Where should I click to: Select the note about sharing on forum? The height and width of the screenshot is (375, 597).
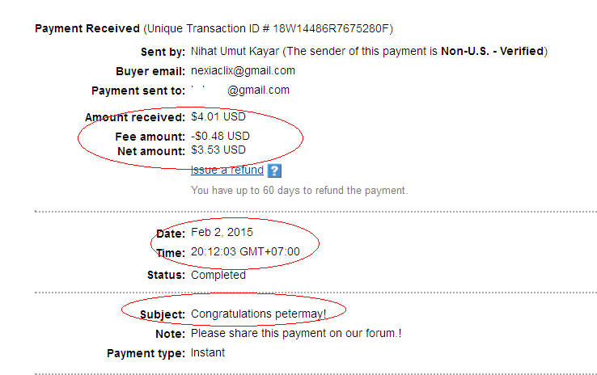pos(296,333)
